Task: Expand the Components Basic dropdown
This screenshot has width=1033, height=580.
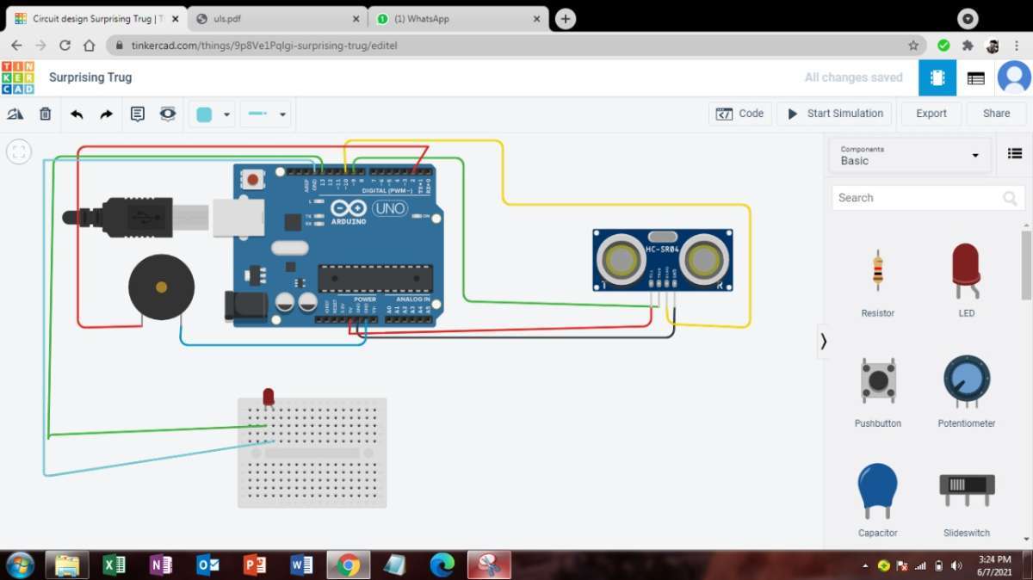Action: (911, 156)
